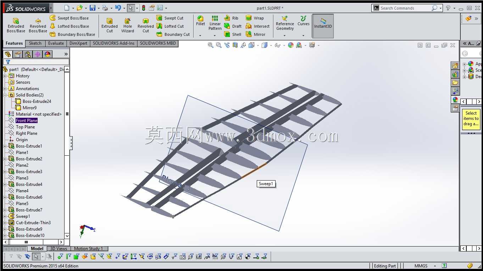Click the Shell tool

tap(233, 34)
